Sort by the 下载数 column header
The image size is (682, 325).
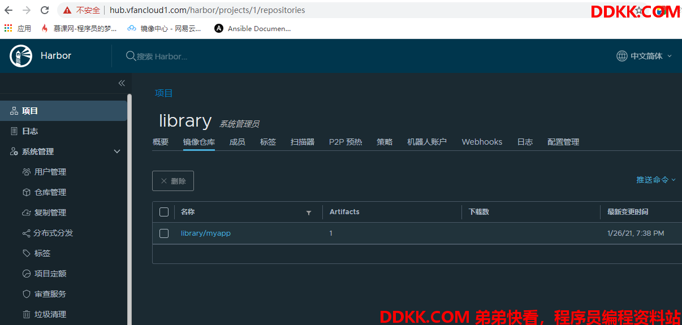(478, 212)
